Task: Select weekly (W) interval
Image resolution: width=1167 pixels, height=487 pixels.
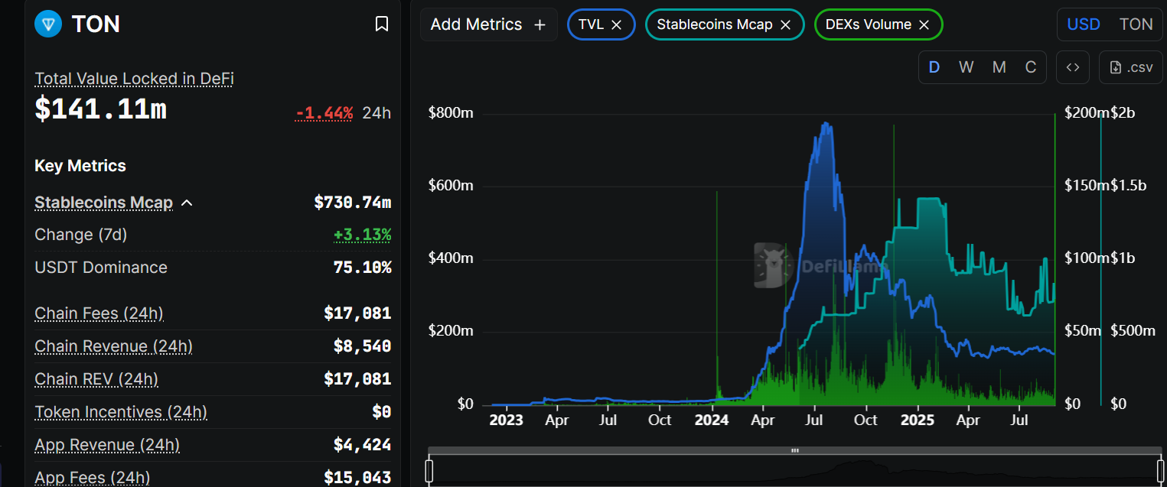Action: pos(966,67)
